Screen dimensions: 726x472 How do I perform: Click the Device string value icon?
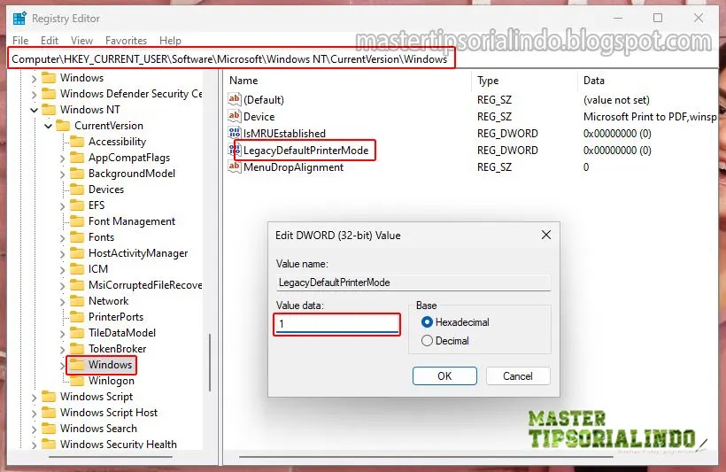point(235,116)
